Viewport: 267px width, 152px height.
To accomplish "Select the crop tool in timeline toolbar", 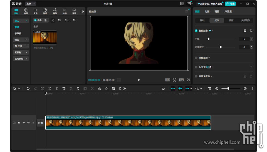I will [113, 88].
